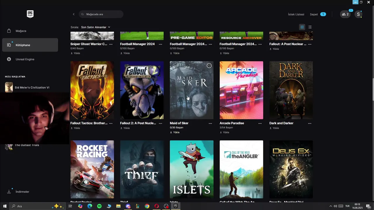Screen dimensions: 374x210
Task: Click the Epic Games logo
Action: point(30,14)
